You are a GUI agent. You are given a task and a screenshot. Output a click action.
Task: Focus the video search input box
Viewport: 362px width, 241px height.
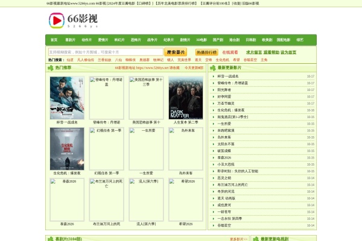106,52
